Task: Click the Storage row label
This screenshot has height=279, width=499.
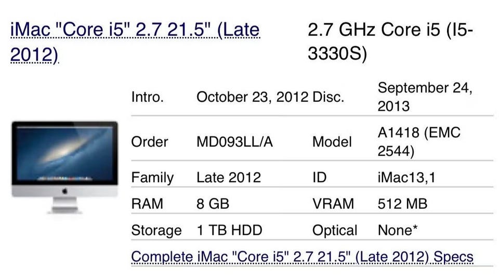Action: 156,230
